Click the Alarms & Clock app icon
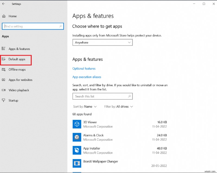Image resolution: width=217 pixels, height=173 pixels. point(77,137)
